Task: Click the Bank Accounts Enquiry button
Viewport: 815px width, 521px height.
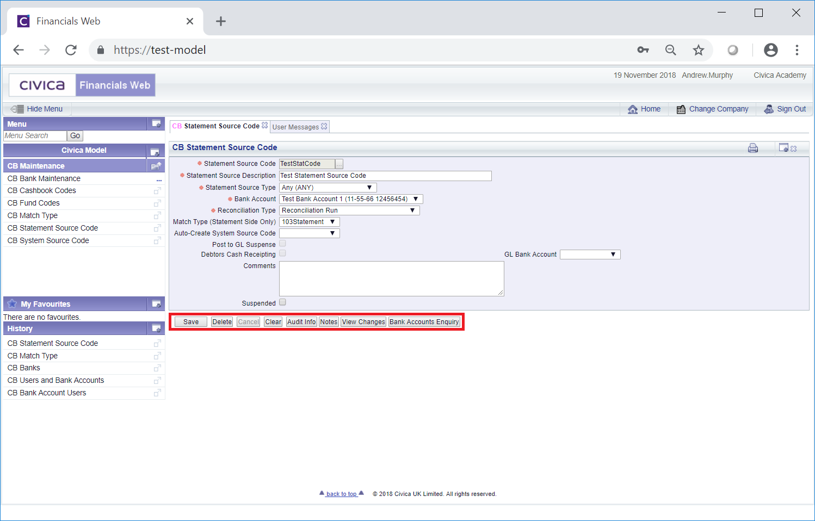Action: [x=424, y=322]
